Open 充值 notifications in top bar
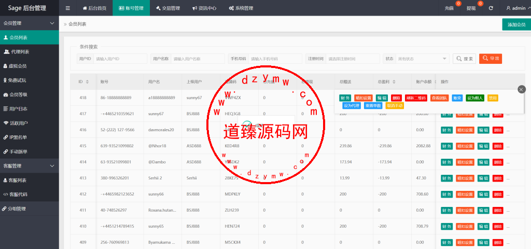 (x=449, y=8)
